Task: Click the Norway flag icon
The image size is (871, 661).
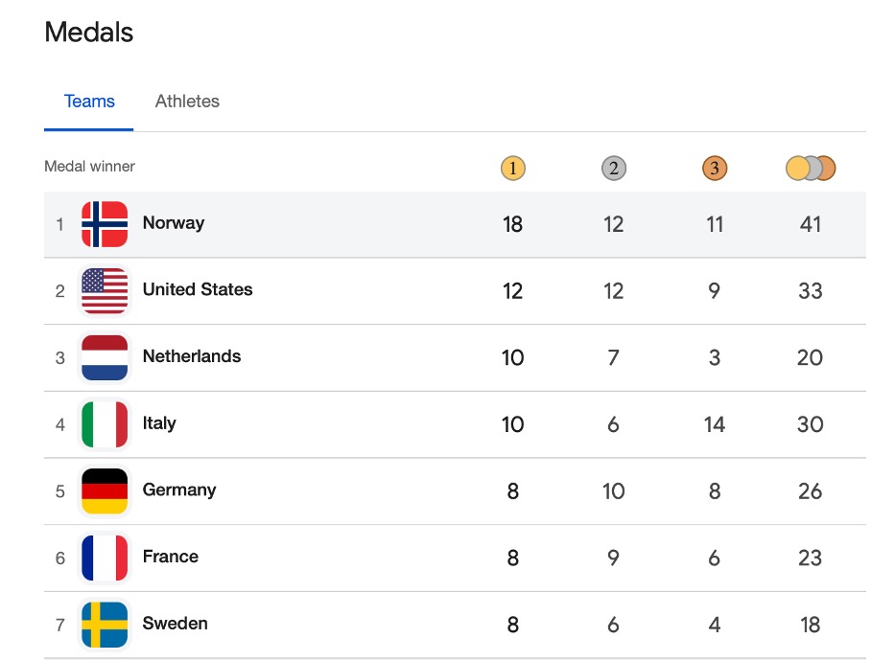Action: coord(105,224)
